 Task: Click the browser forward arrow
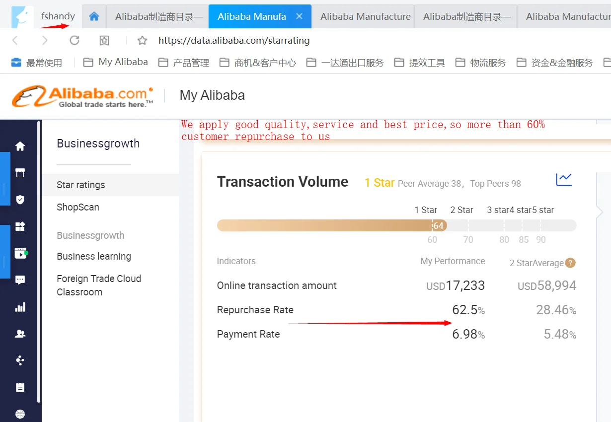click(x=45, y=40)
